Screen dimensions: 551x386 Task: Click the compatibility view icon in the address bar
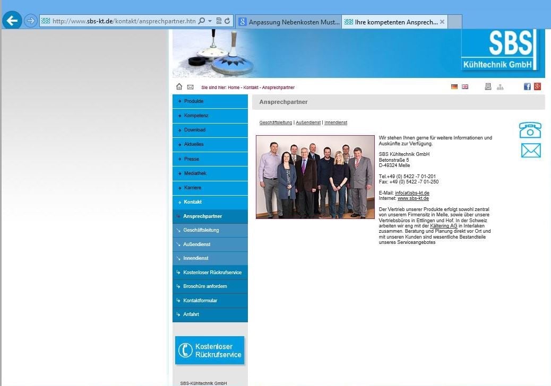coord(219,21)
